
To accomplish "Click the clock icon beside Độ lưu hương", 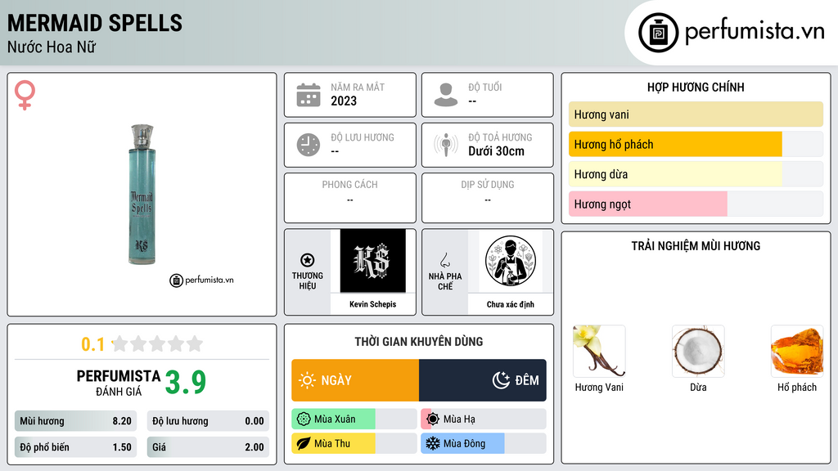I will pos(309,145).
